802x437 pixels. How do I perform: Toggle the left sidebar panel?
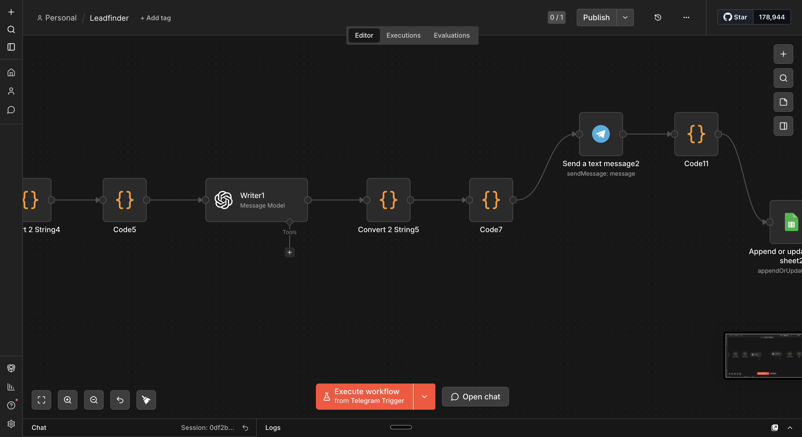11,47
